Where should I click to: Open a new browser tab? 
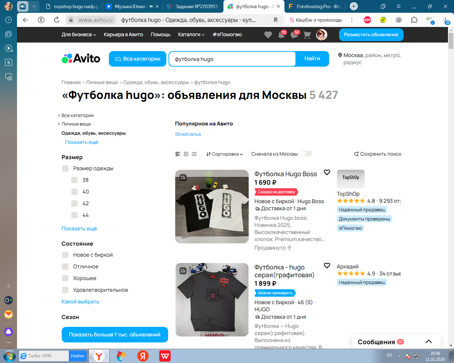click(354, 6)
